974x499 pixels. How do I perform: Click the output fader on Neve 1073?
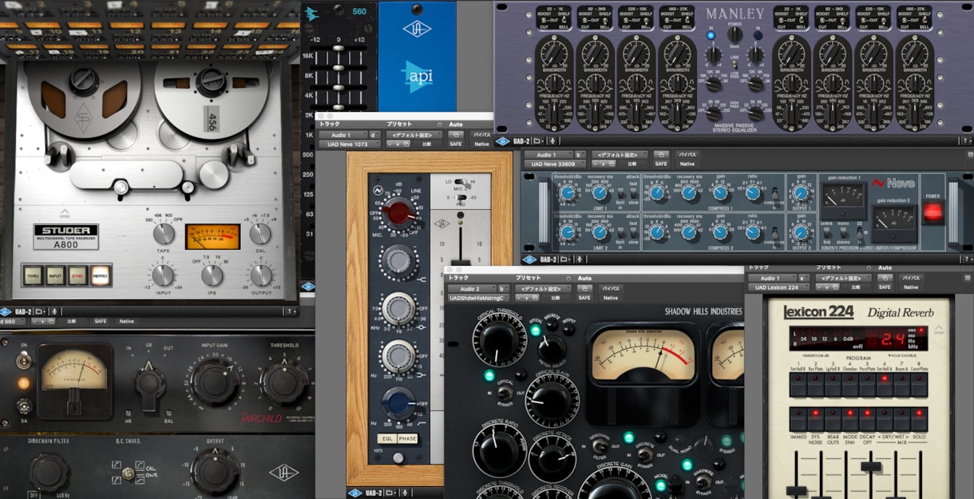point(461,263)
